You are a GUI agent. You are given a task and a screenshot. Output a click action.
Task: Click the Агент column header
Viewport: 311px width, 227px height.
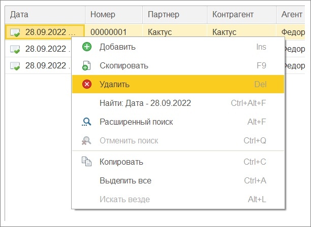tap(291, 15)
